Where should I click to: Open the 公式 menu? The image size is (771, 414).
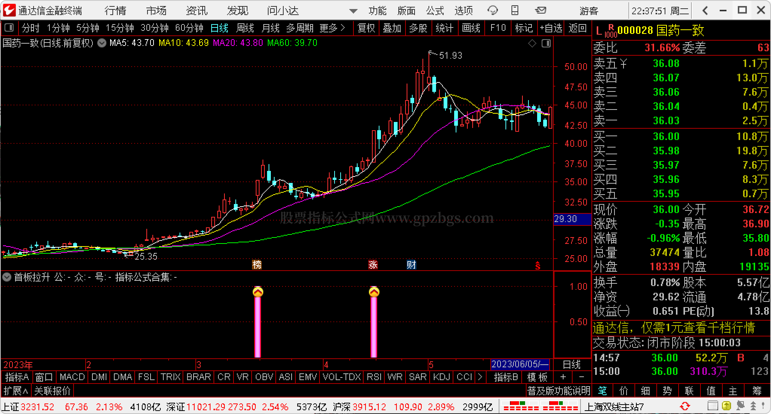click(435, 11)
